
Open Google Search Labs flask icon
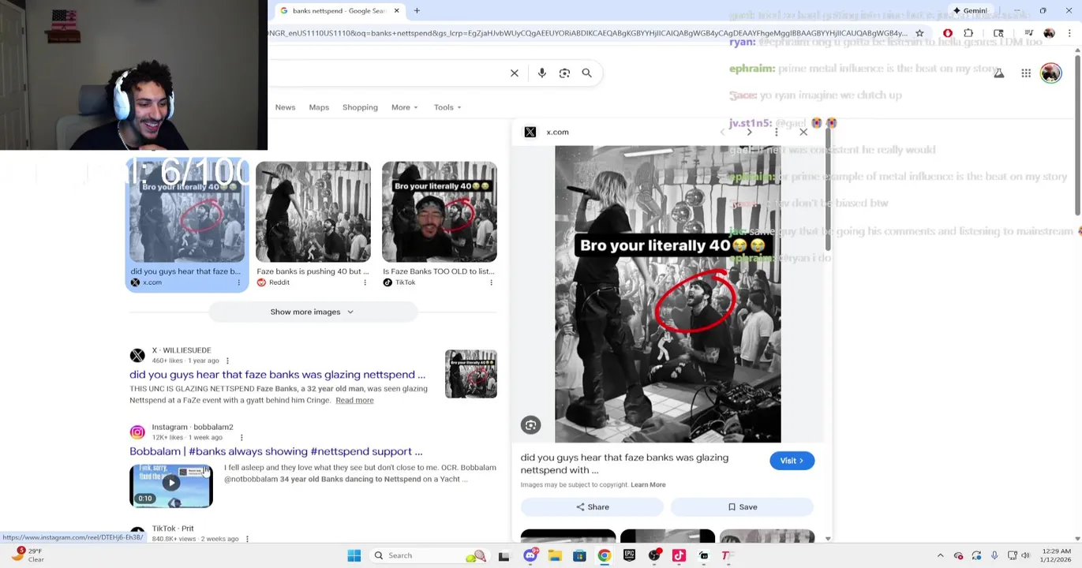point(998,73)
